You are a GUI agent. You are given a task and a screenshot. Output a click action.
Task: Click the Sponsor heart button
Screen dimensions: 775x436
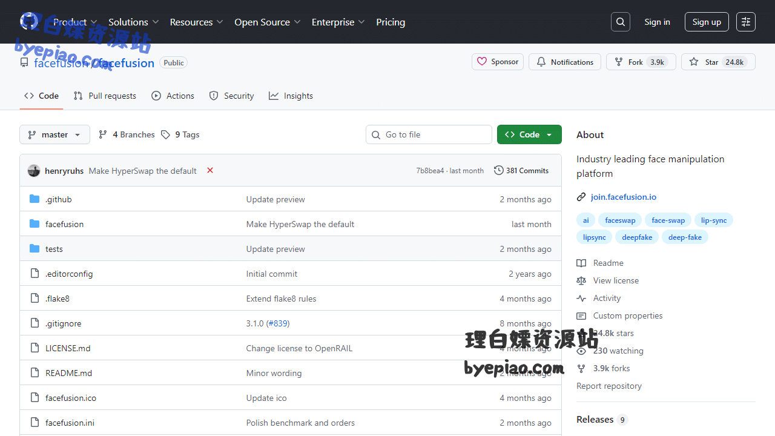click(498, 62)
